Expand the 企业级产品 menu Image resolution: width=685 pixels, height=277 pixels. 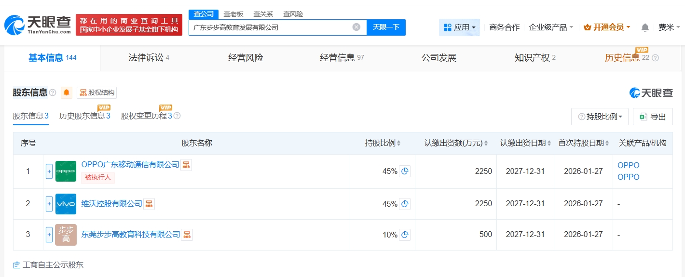click(551, 27)
